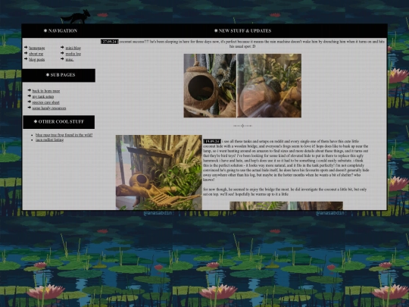The image size is (409, 307).
Task: Click the 27.09.24 date badge
Action: pos(110,42)
